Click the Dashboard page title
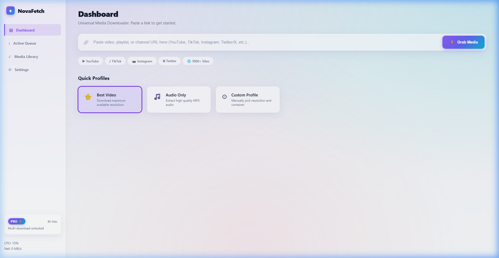This screenshot has height=258, width=499. coord(98,14)
